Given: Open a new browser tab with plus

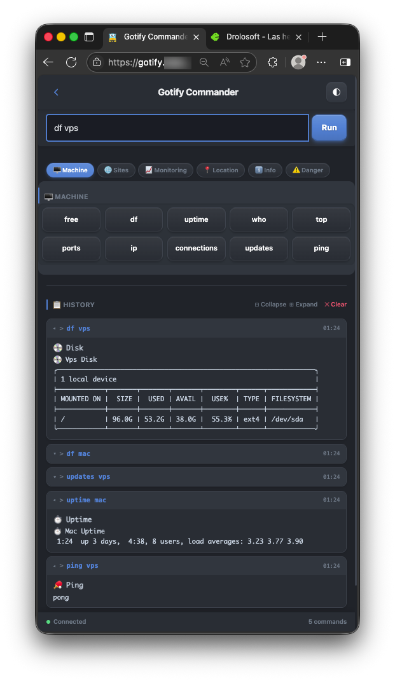Looking at the screenshot, I should pyautogui.click(x=322, y=37).
